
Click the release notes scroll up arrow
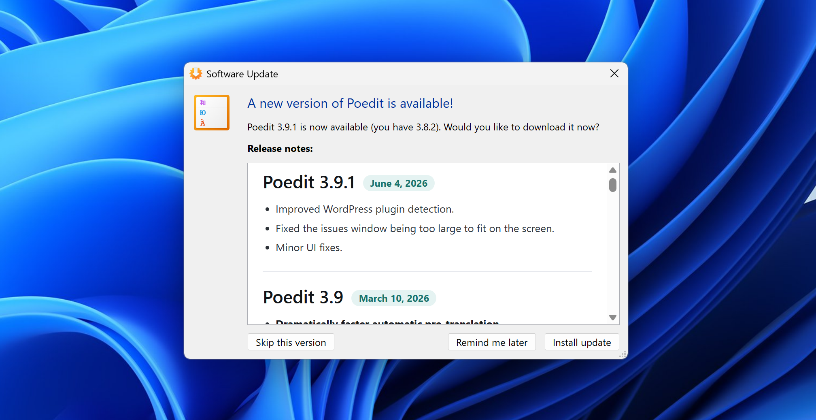(x=613, y=170)
